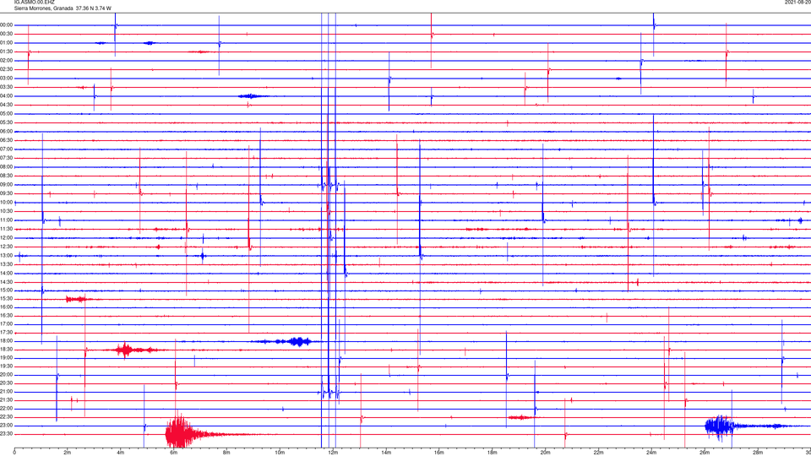Click the 21:00 time label
Image resolution: width=811 pixels, height=456 pixels.
[x=7, y=391]
